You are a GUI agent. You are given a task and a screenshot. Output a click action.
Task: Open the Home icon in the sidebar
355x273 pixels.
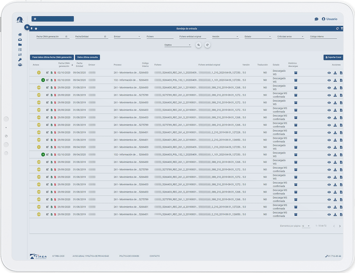(20, 34)
